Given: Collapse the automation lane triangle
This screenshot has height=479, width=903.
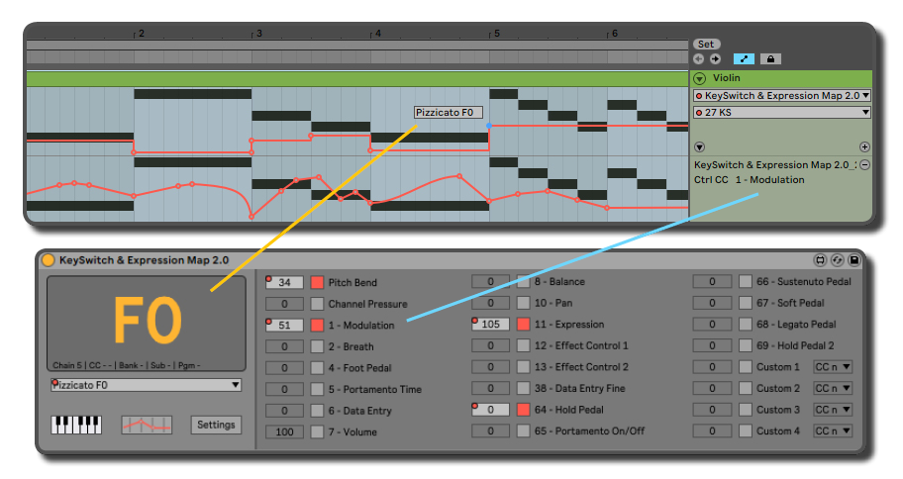Looking at the screenshot, I should (699, 146).
